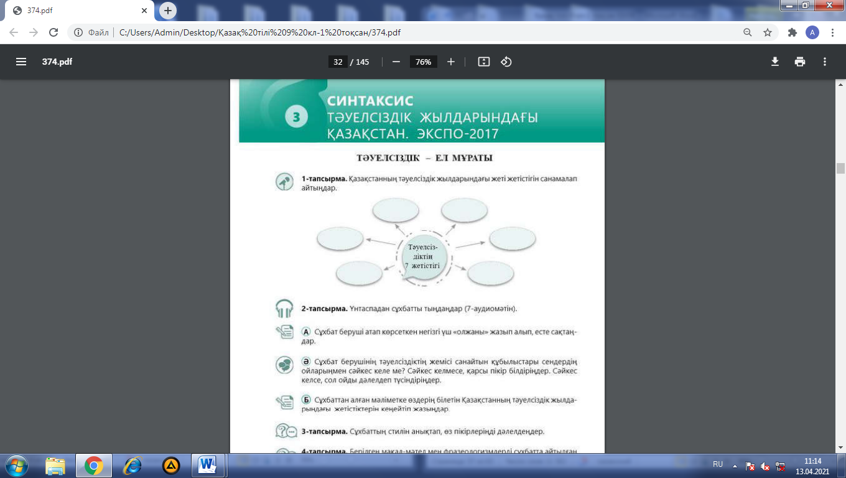Click the URL address bar
The height and width of the screenshot is (478, 846).
point(423,32)
